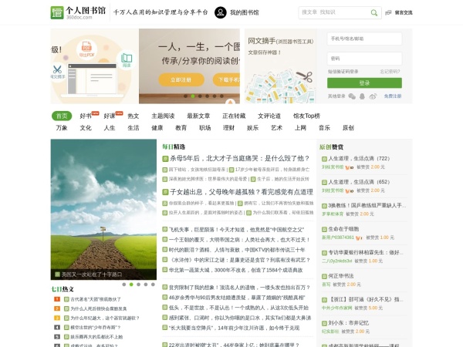Open 我的图书馆 profile icon
463x347 pixels.
click(x=220, y=12)
